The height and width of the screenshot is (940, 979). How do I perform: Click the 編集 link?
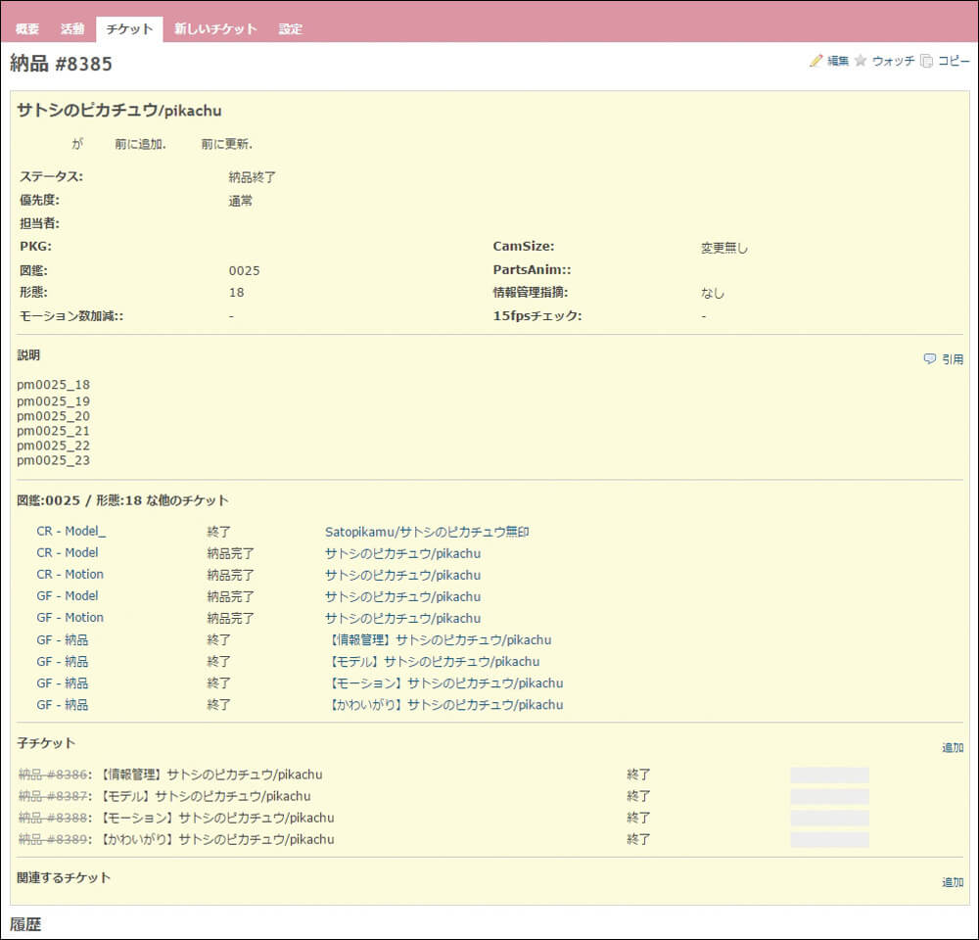pos(838,61)
